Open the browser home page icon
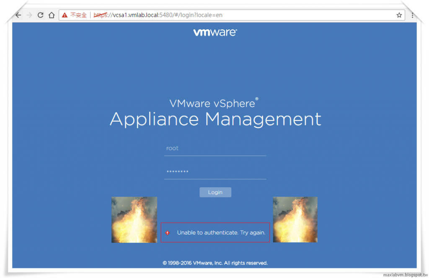The image size is (429, 278). (x=52, y=15)
